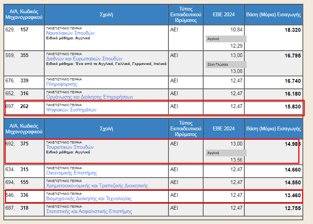This screenshot has width=313, height=224.
Task: Click Ειδικό μάθημα note under Τουριστικών Σπουδών
Action: 68,152
